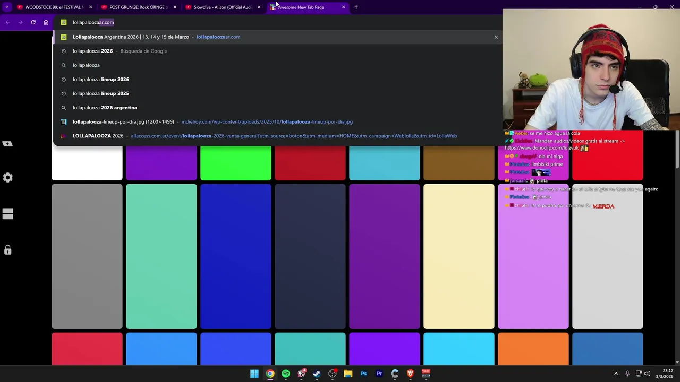Close the Slowdive tab
Image resolution: width=680 pixels, height=382 pixels.
(x=259, y=7)
